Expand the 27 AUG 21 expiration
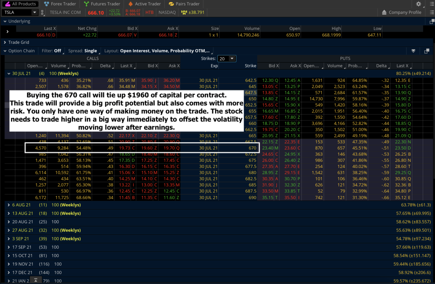The width and height of the screenshot is (435, 284). (8, 230)
